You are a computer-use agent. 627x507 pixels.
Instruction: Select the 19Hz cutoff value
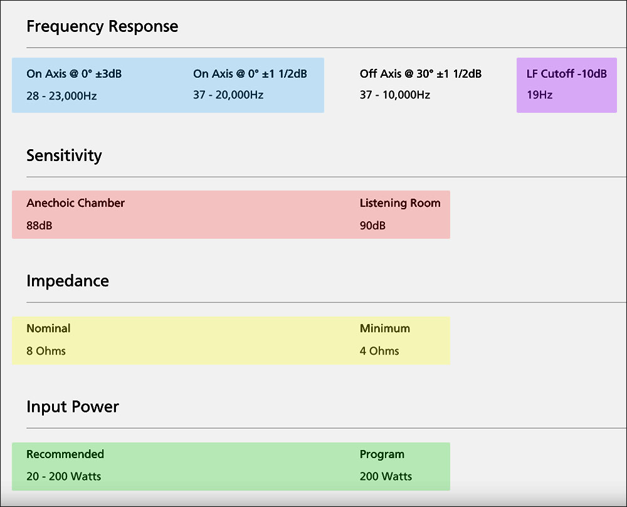tap(539, 95)
